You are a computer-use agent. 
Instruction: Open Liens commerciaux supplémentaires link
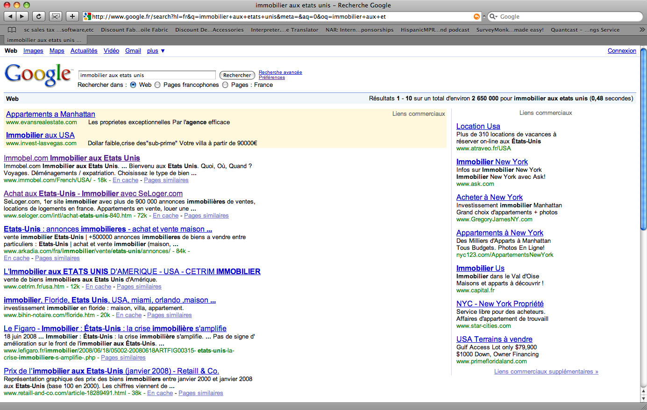(x=546, y=372)
